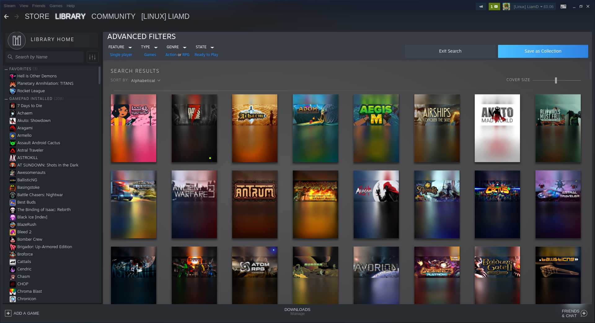
Task: Open the FEATURE filter dropdown
Action: (120, 47)
